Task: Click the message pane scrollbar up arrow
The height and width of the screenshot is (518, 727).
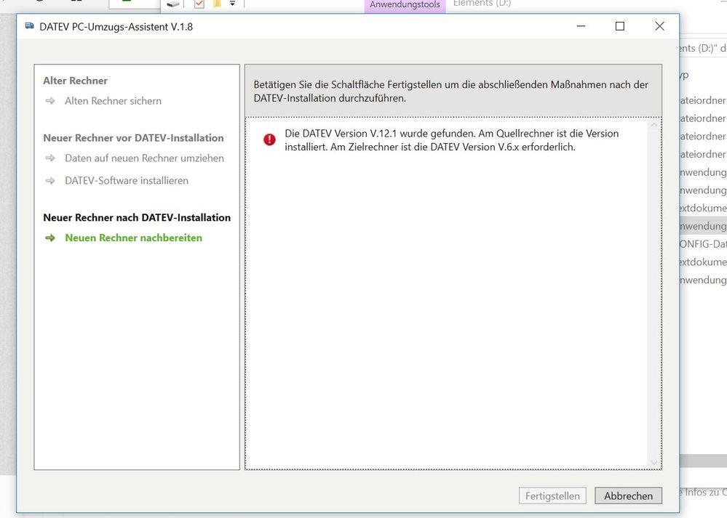Action: click(654, 125)
